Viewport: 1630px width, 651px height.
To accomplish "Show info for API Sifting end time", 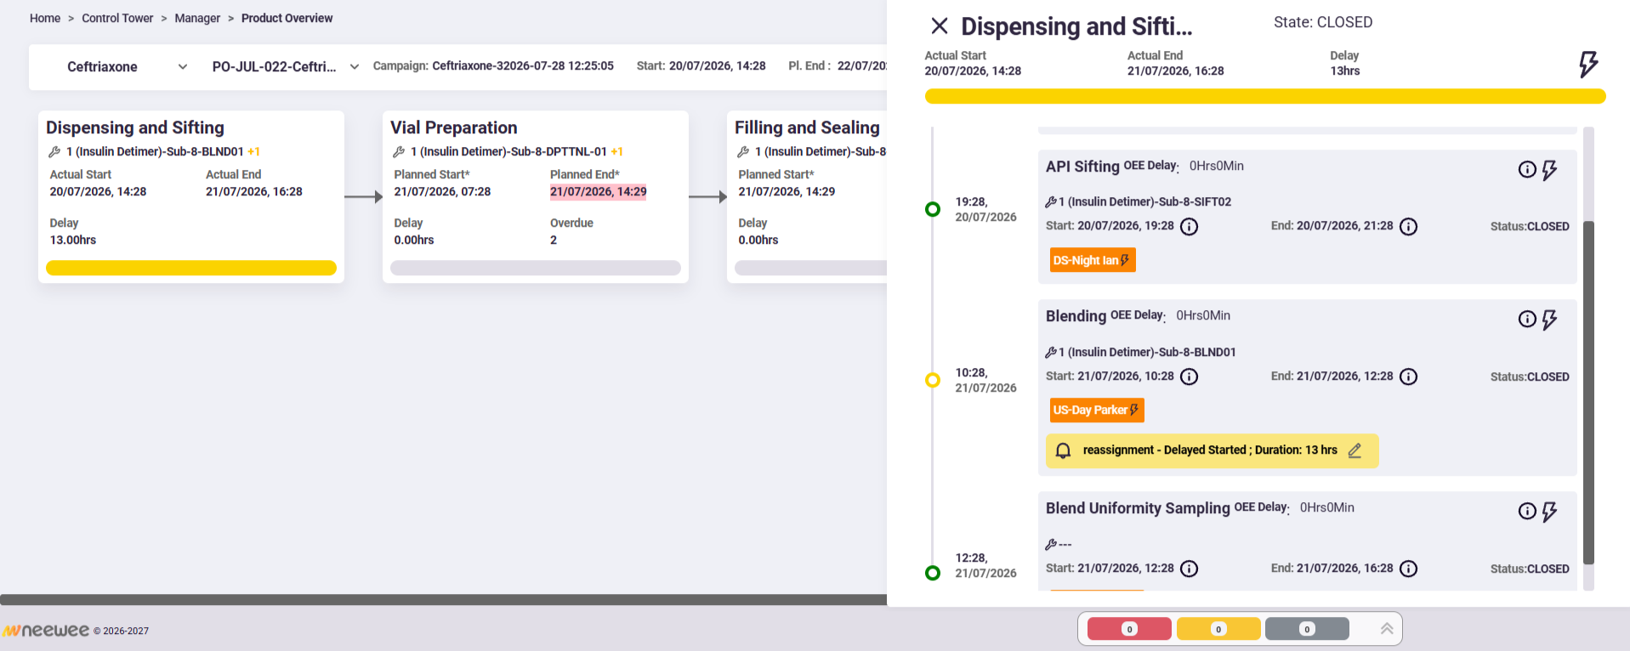I will [1409, 227].
